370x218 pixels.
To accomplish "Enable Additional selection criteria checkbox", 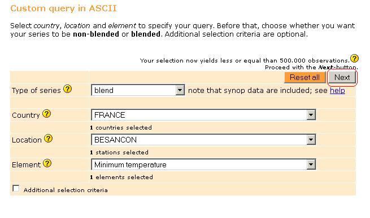I will pyautogui.click(x=16, y=188).
